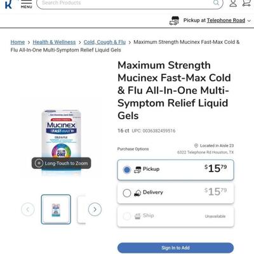Click the Sign In to Add button
Viewport: 254px width, 254px height.
point(175,248)
